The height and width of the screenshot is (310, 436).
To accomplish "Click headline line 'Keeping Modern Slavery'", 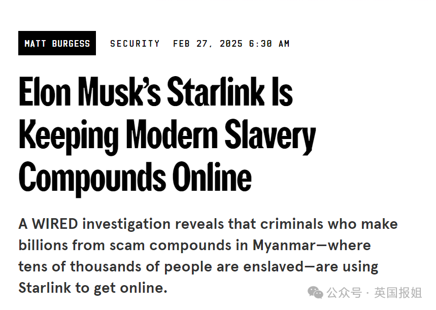I will [x=167, y=136].
